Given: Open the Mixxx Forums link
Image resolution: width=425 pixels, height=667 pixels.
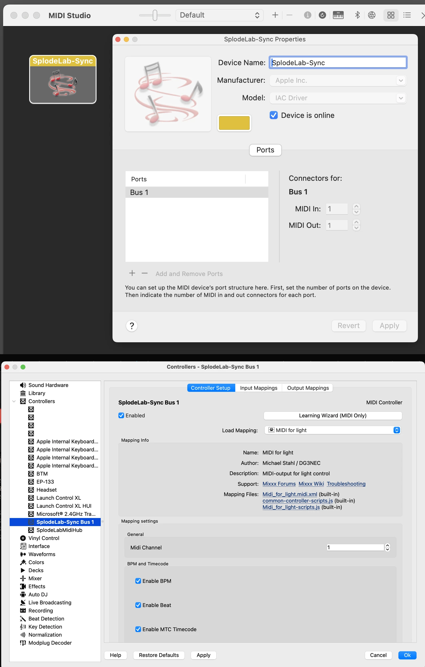Looking at the screenshot, I should (279, 484).
